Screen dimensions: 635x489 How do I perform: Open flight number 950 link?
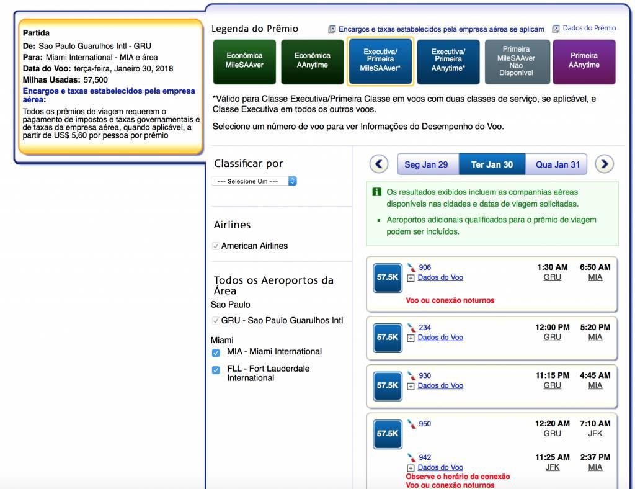pos(425,424)
